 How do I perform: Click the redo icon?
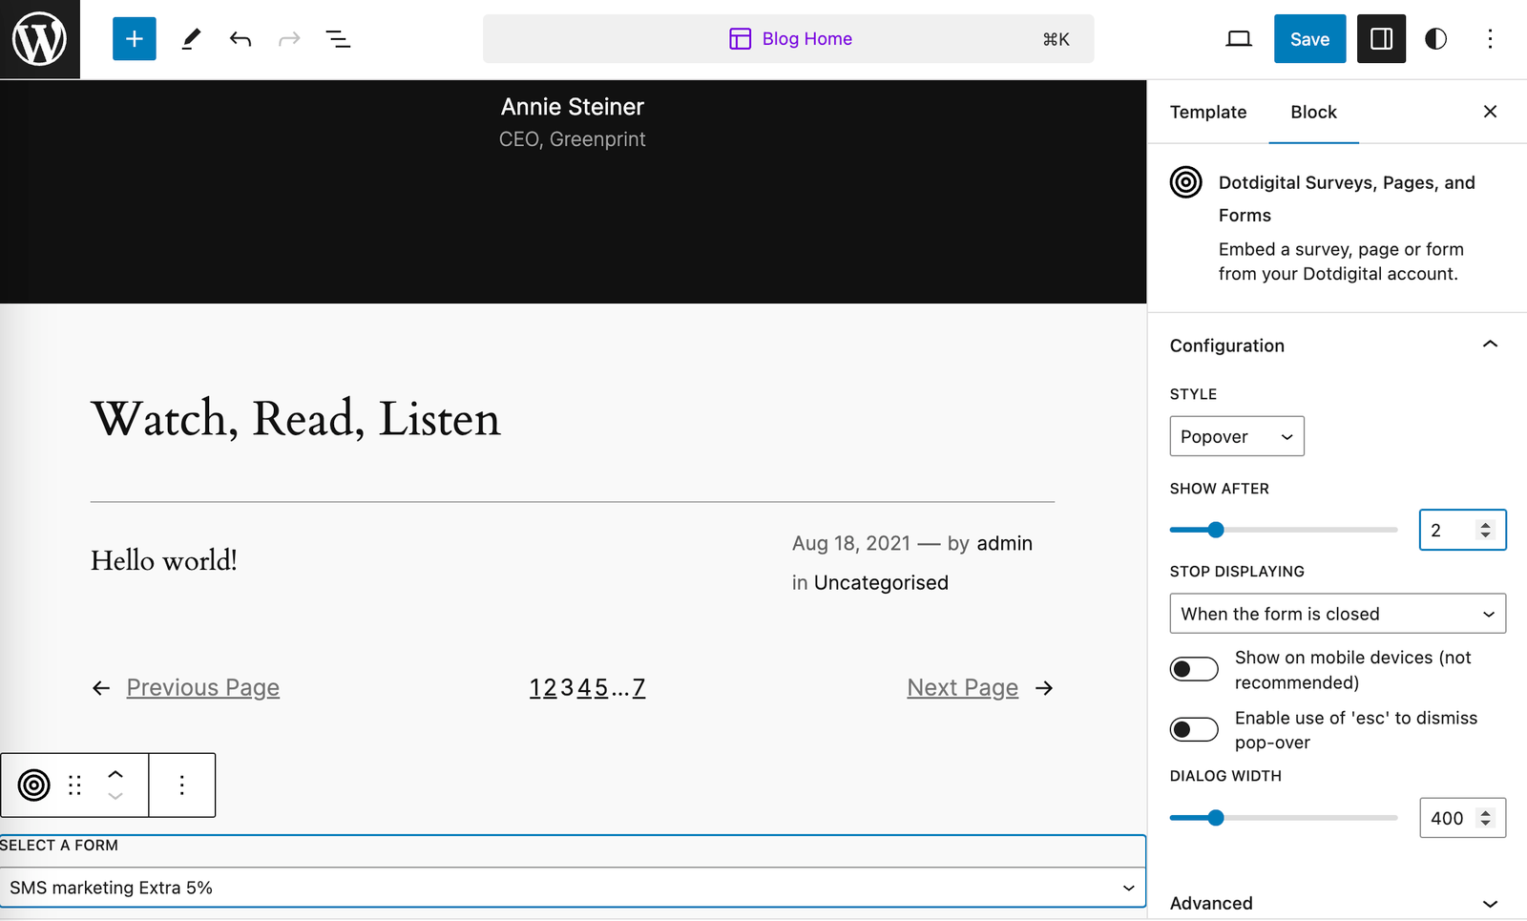tap(289, 38)
